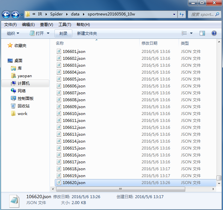This screenshot has height=210, width=223.
Task: Expand arrow after Spider breadcrumb
Action: [67, 14]
